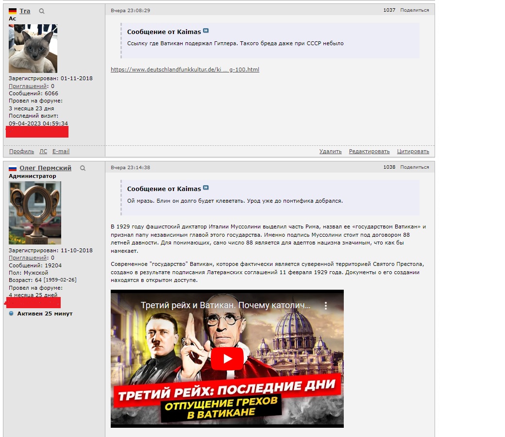Click Приглашений link under Tra
This screenshot has height=437, width=505.
[28, 86]
